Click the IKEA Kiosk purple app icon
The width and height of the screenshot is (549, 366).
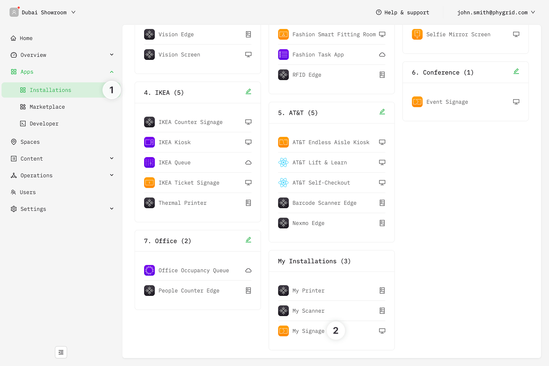coord(149,142)
